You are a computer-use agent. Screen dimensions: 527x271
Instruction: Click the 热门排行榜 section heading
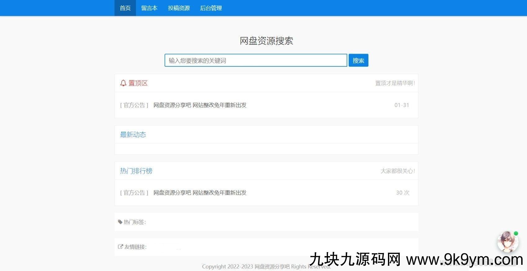coord(136,171)
